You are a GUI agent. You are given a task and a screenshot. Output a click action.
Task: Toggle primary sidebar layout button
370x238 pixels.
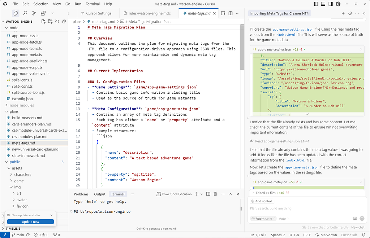click(316, 4)
